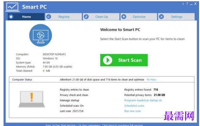The height and width of the screenshot is (126, 200).
Task: Click the 'Registry entries found: 718' value
Action: coord(141,90)
